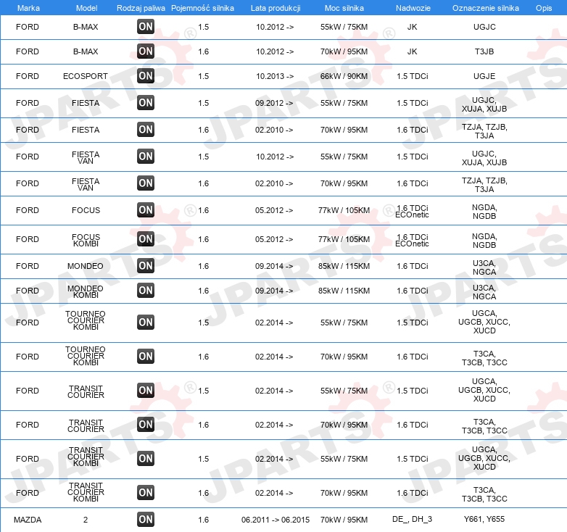Click the ON icon in the FIESTA 1.6 row
Image resolution: width=567 pixels, height=532 pixels.
(x=146, y=130)
